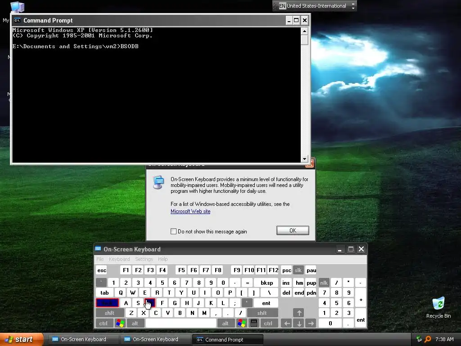Click the My Computer desktop icon

[x=17, y=7]
